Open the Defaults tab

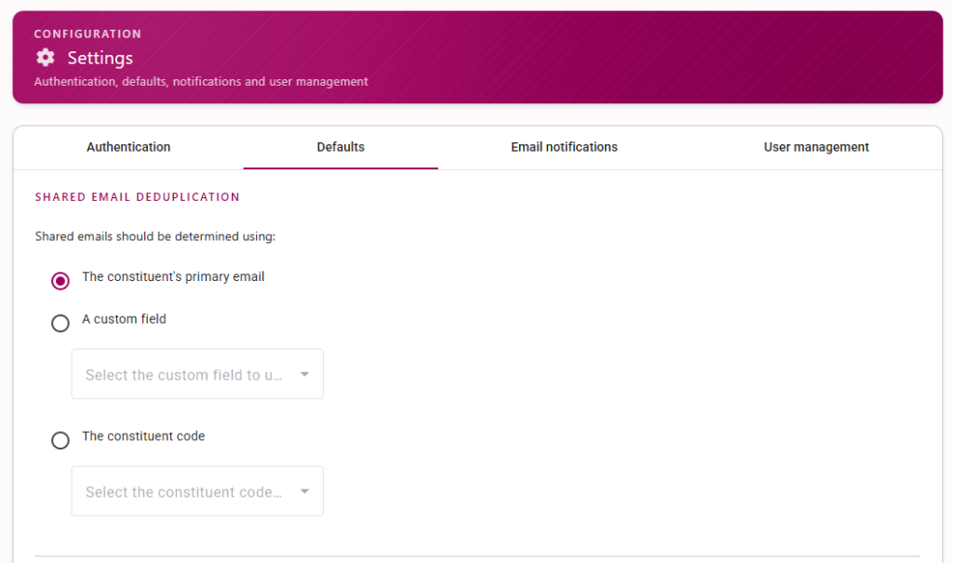(x=341, y=147)
